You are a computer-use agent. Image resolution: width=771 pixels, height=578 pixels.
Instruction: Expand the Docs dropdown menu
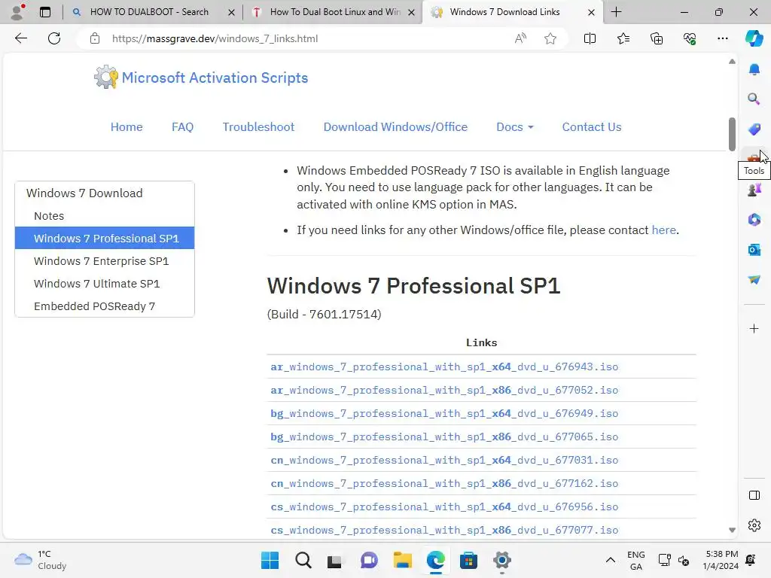[514, 126]
